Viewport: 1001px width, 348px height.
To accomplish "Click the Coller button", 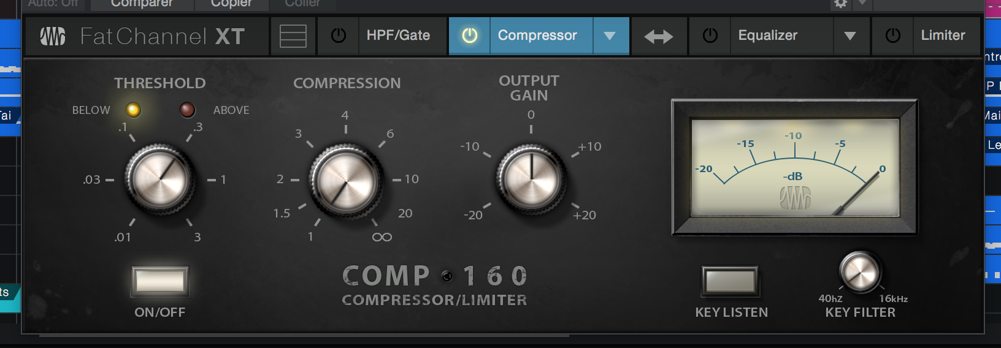I will pyautogui.click(x=302, y=4).
